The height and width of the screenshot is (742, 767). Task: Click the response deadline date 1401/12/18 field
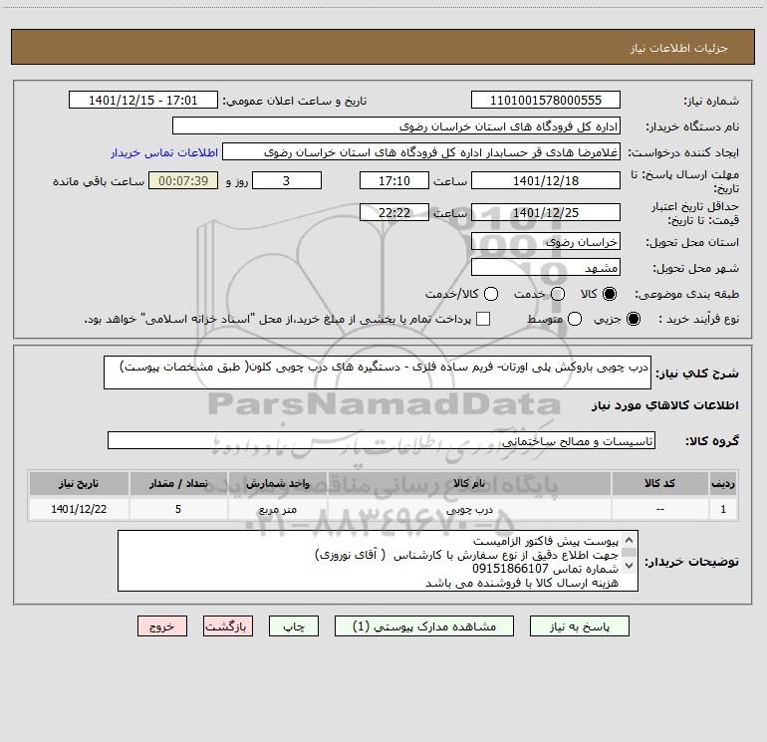click(x=546, y=180)
